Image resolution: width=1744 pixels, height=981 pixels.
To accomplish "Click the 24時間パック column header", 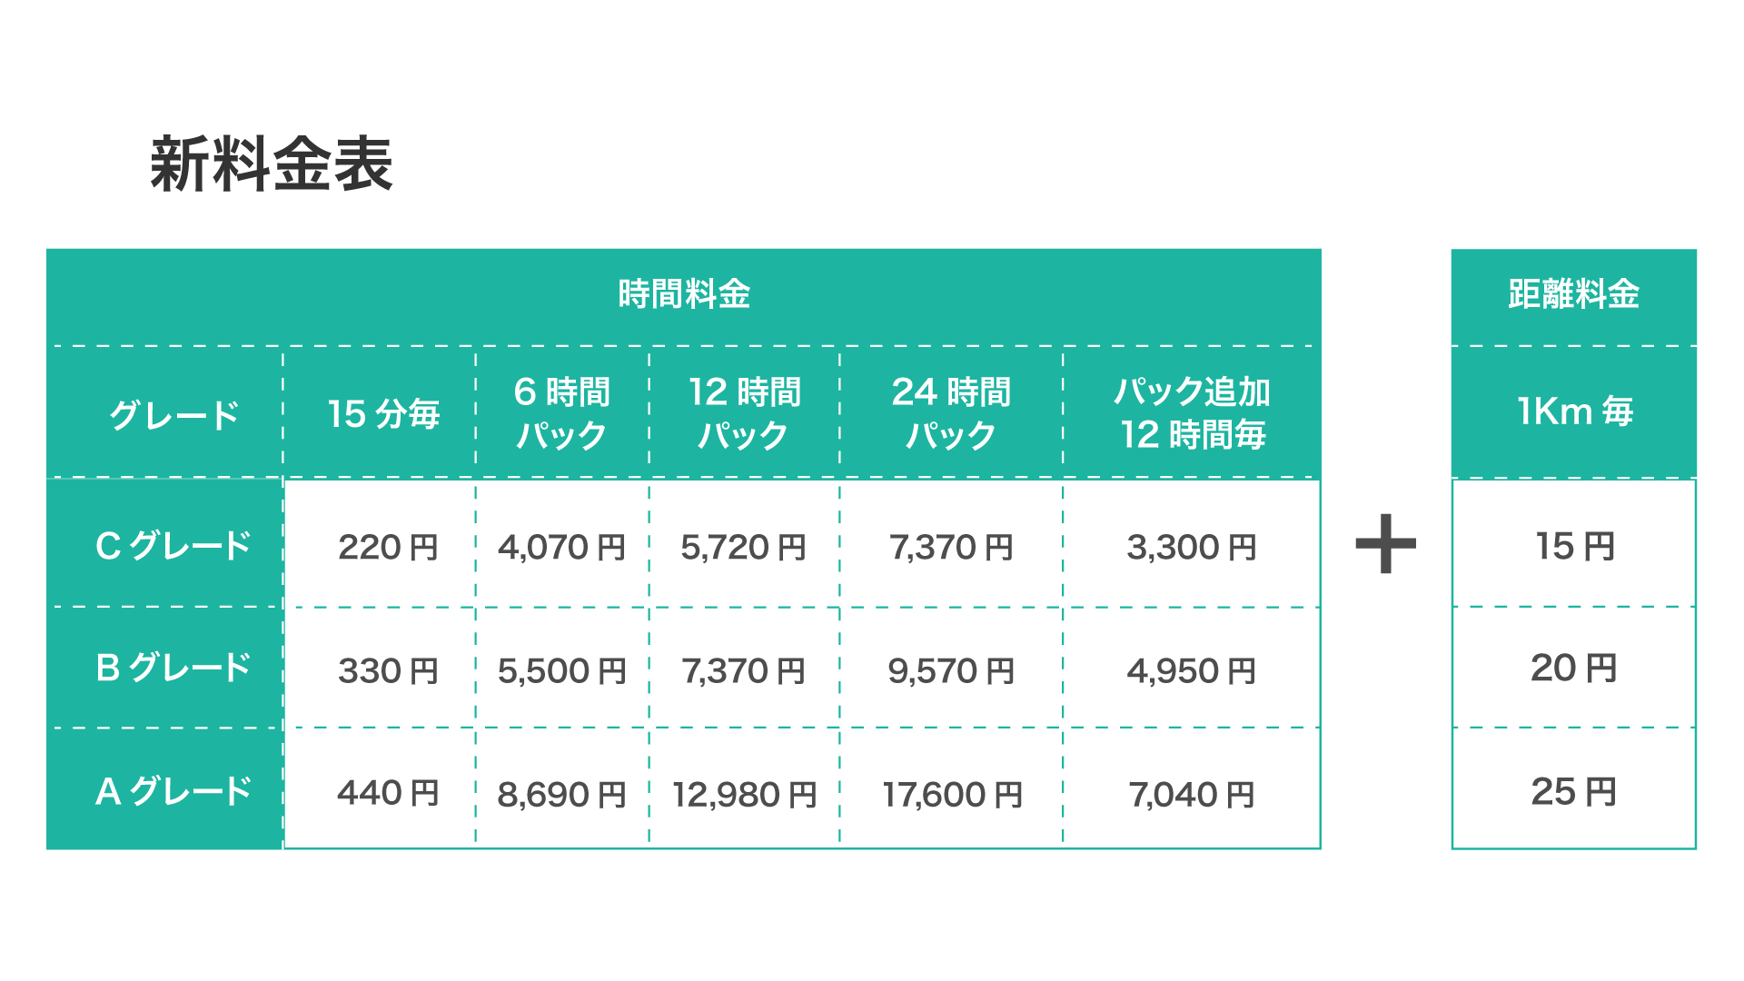I will [951, 413].
